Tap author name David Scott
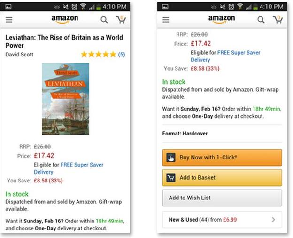Screen dimensions: 293x238 pos(19,55)
